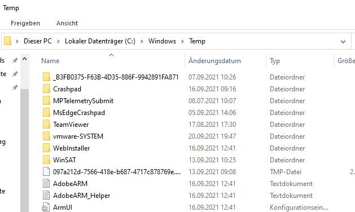
Task: Select the 097a212d-7566-418e-b687-4717c878769e file name
Action: pos(117,172)
